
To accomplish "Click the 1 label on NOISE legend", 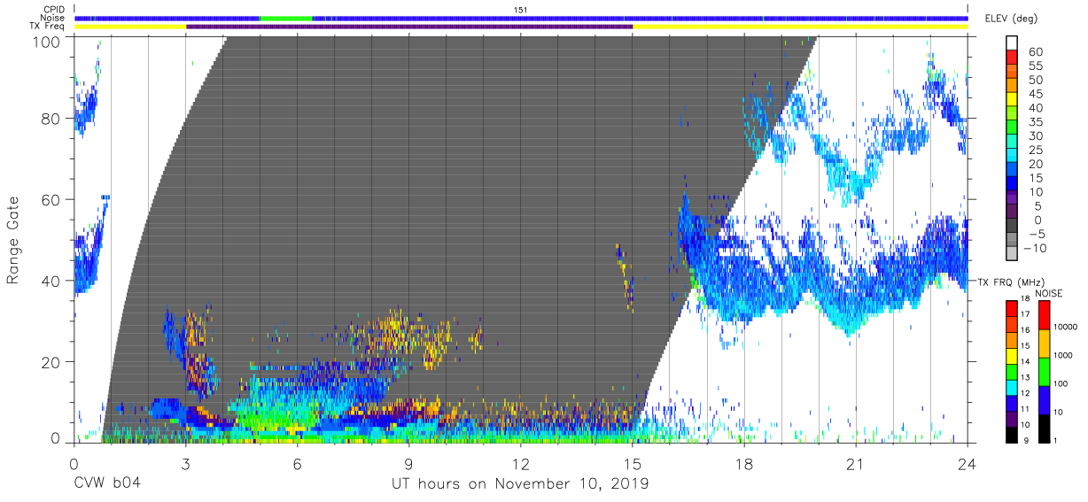I will tap(1057, 440).
